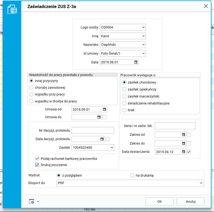Tick the Zakres do checkbox
The width and height of the screenshot is (214, 212).
[x=189, y=143]
